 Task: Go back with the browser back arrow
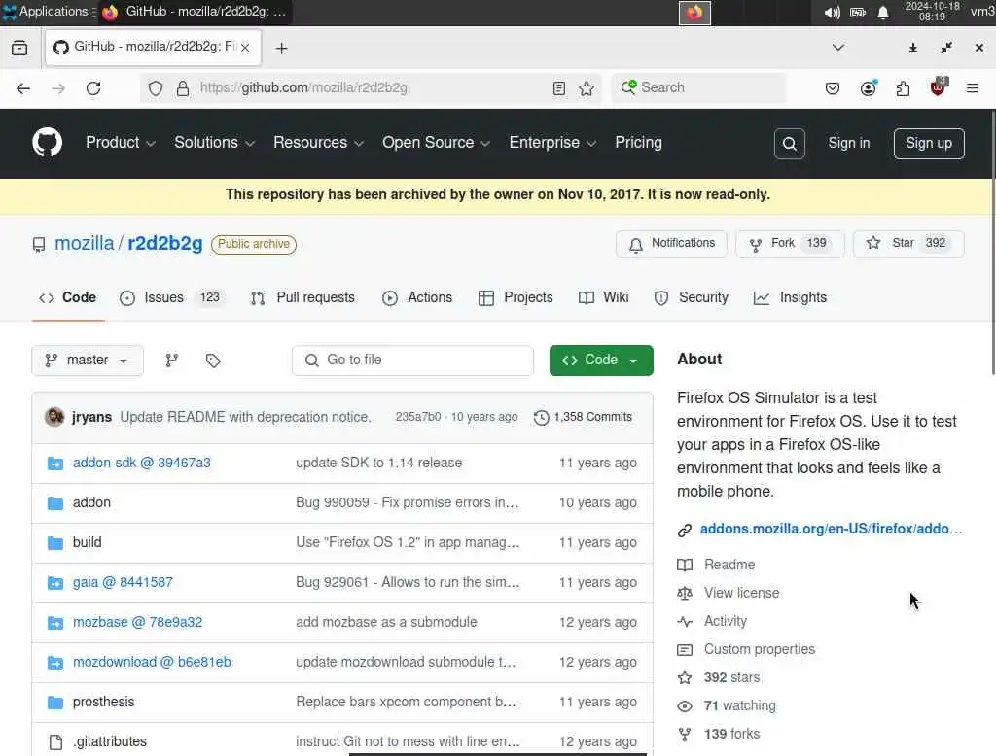coord(23,88)
